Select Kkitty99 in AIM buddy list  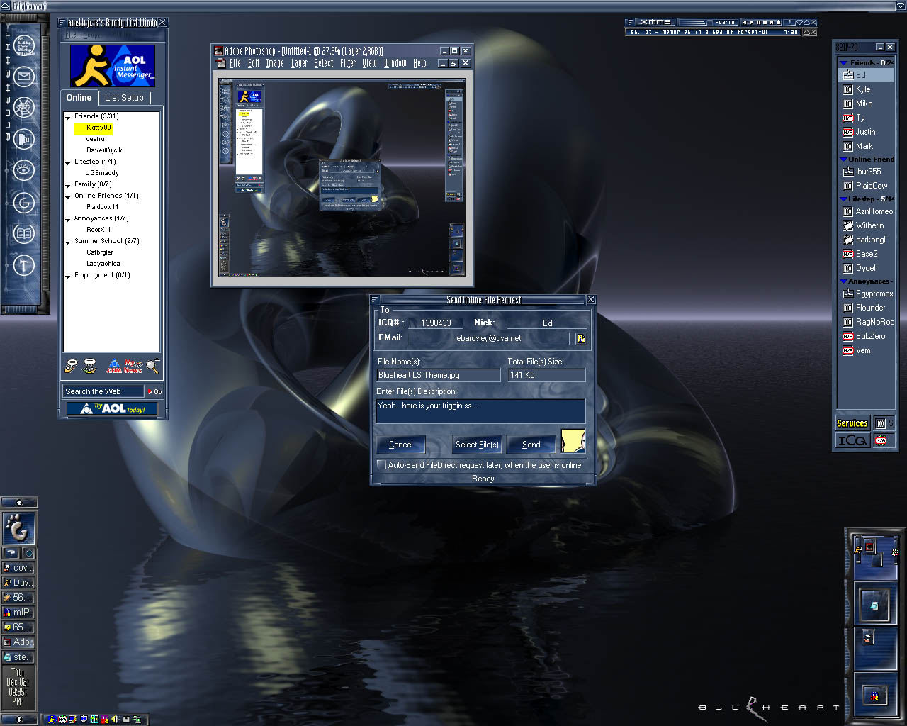tap(98, 128)
